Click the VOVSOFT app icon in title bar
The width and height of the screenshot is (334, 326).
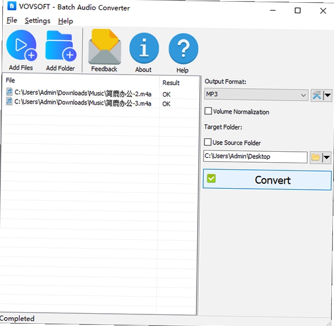pyautogui.click(x=12, y=6)
